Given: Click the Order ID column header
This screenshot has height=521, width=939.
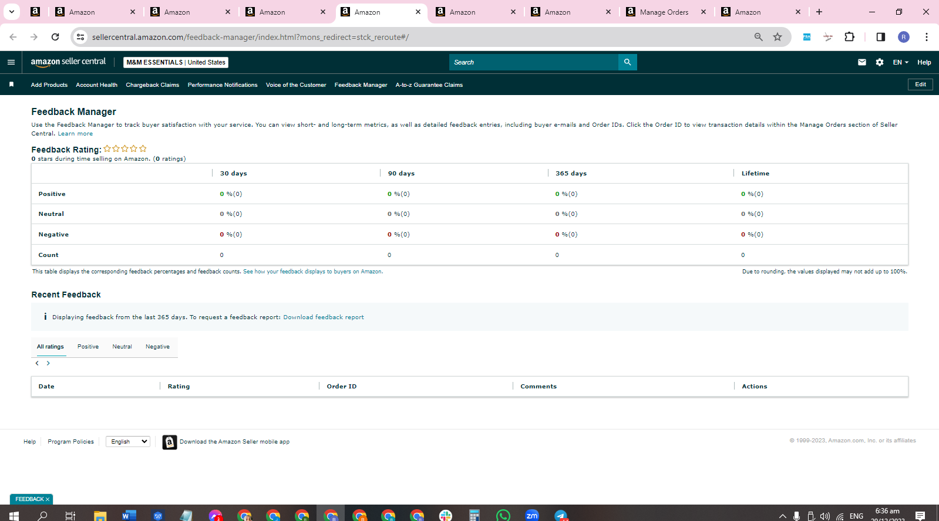Looking at the screenshot, I should click(342, 387).
